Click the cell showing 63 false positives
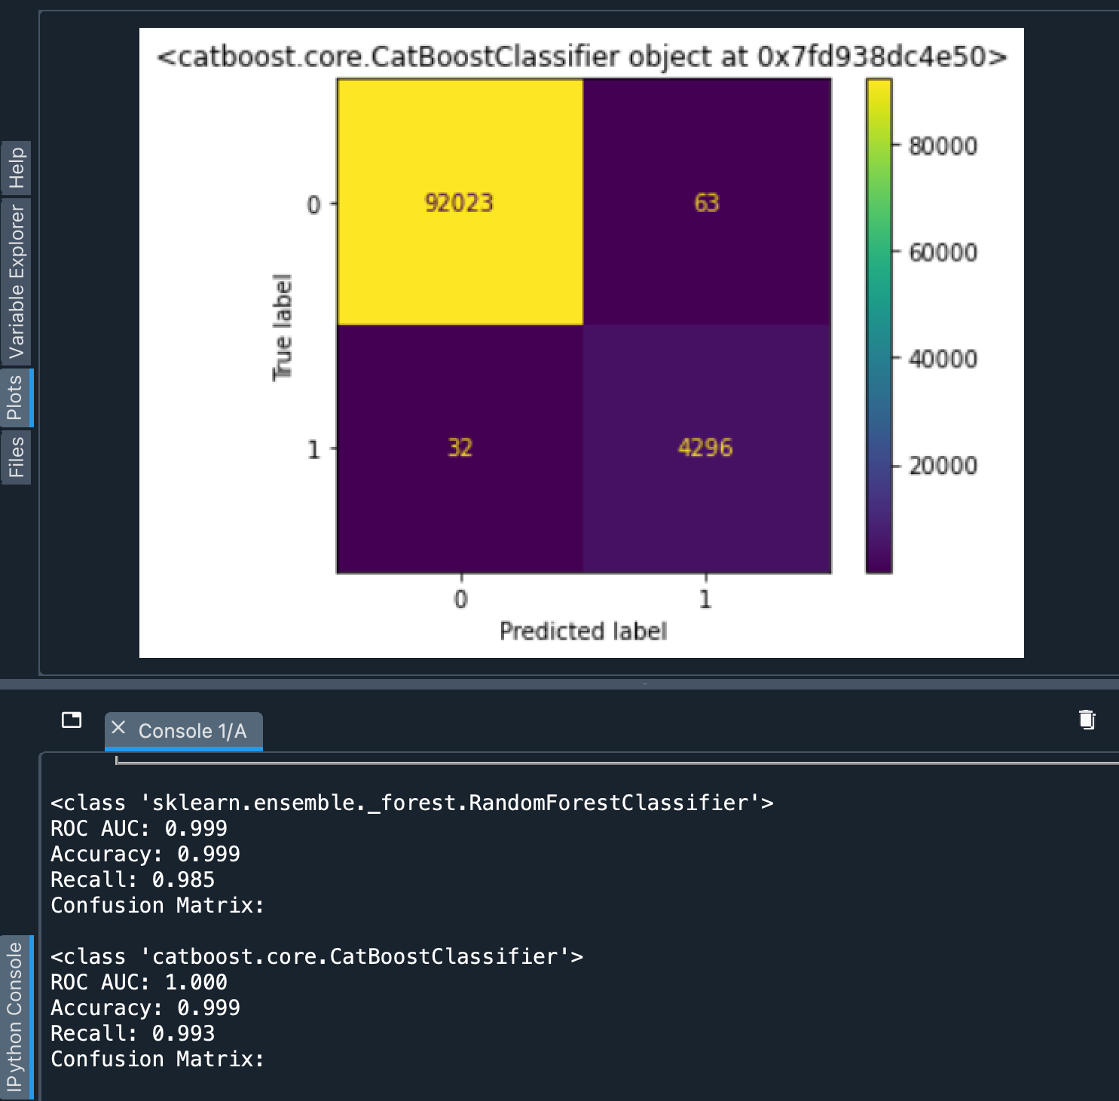1119x1101 pixels. point(707,202)
